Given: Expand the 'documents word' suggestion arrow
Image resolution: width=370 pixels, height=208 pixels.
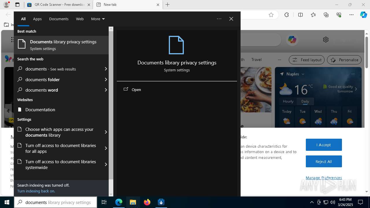Looking at the screenshot, I should [106, 90].
